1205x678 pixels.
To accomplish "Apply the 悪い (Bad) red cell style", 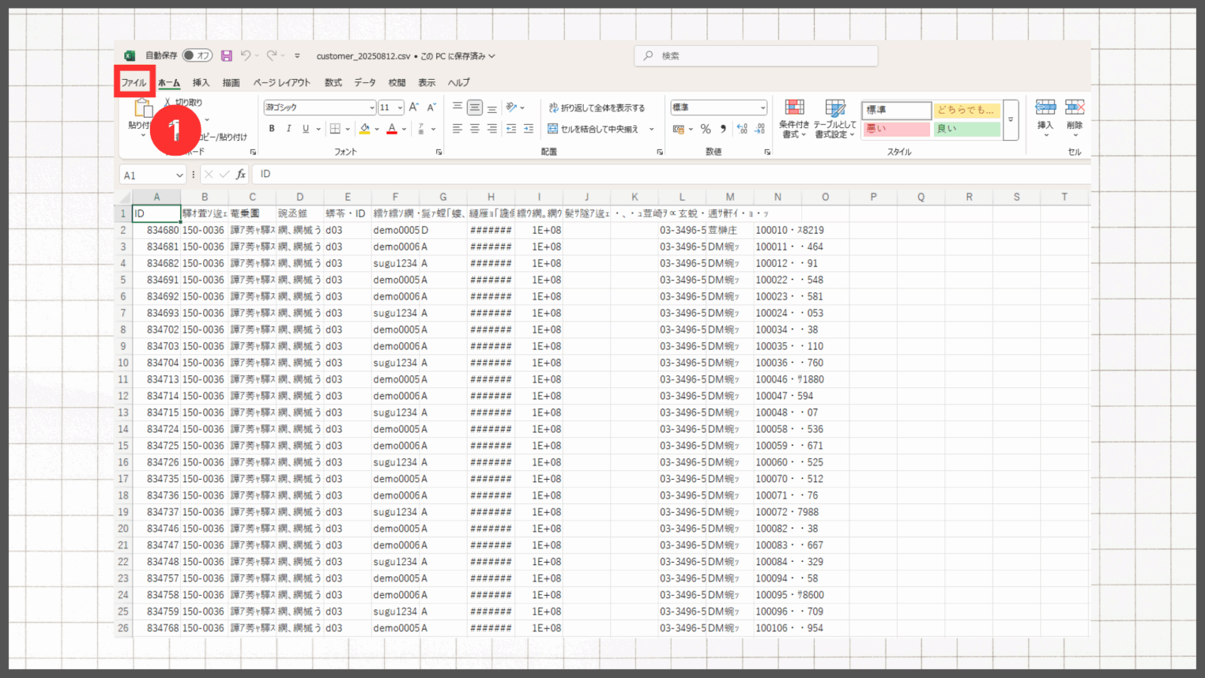I will pyautogui.click(x=895, y=129).
